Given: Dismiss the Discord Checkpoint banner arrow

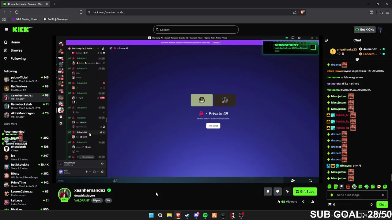Looking at the screenshot, I should tap(312, 47).
